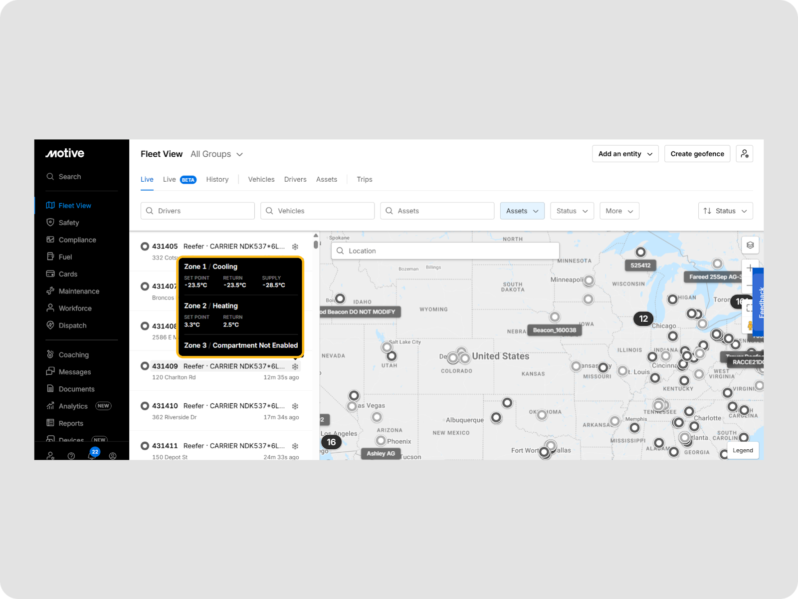Click the Coaching icon in sidebar
Image resolution: width=798 pixels, height=599 pixels.
(50, 354)
